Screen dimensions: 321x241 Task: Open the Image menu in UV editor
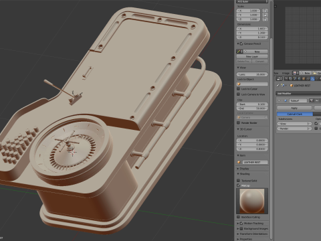pyautogui.click(x=286, y=73)
